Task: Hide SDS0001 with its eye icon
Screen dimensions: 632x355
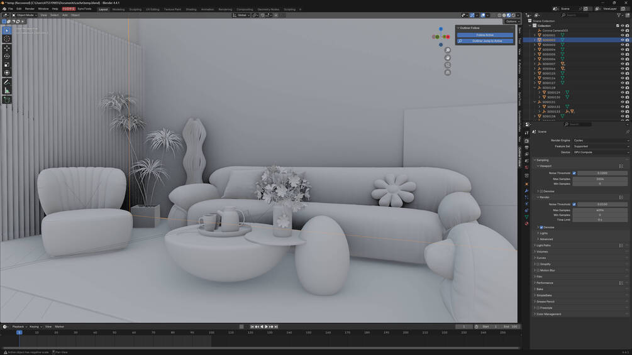Action: tap(623, 35)
